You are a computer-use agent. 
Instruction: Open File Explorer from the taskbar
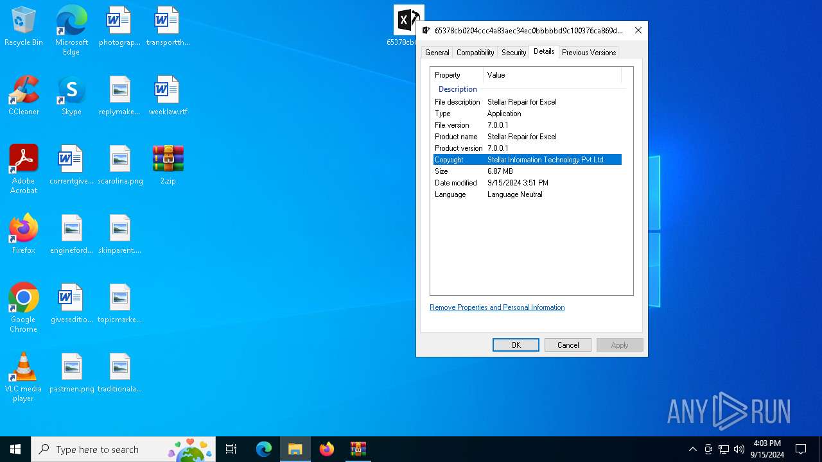pyautogui.click(x=295, y=449)
